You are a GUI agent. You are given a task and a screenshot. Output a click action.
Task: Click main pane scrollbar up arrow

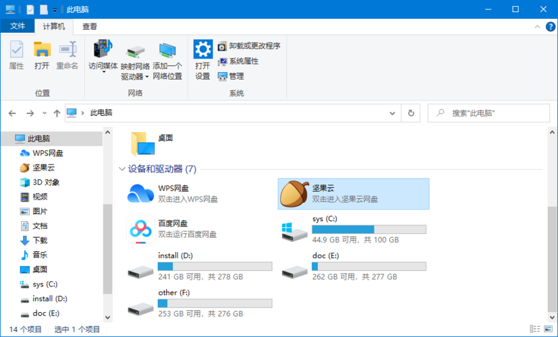tap(553, 132)
